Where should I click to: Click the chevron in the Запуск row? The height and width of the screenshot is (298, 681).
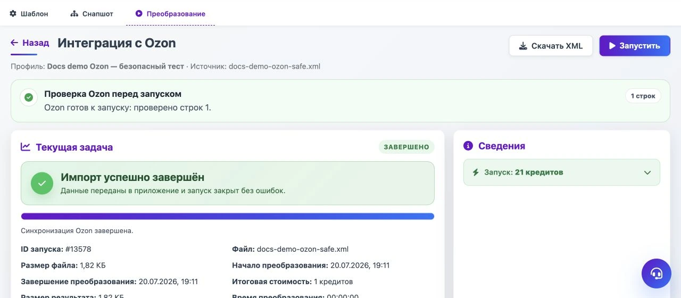click(x=647, y=172)
